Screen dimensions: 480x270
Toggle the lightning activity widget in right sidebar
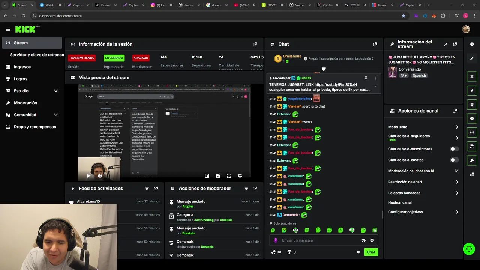click(x=472, y=90)
